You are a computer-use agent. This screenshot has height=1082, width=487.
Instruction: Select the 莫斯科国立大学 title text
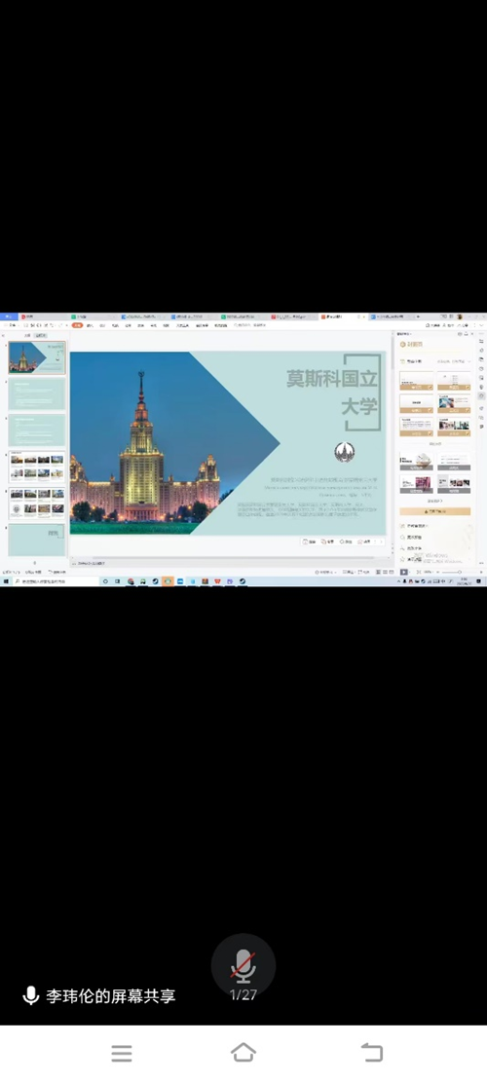332,392
